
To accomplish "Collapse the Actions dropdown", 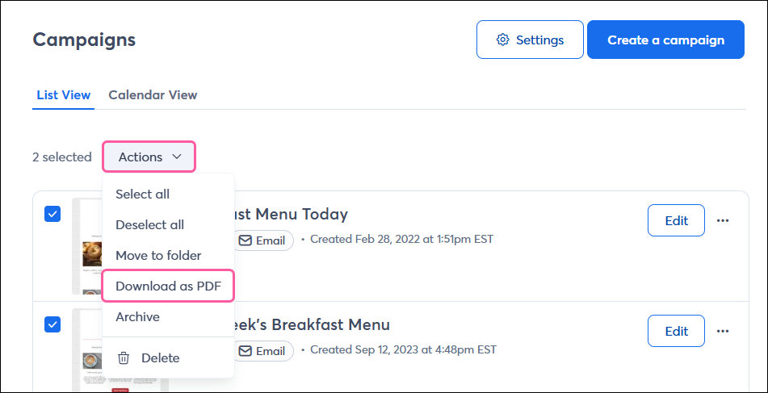I will 149,157.
